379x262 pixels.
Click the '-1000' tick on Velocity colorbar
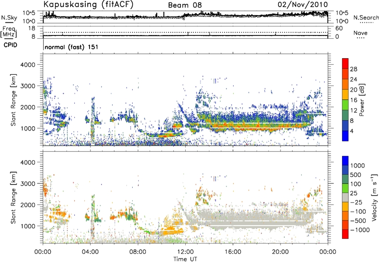click(360, 230)
